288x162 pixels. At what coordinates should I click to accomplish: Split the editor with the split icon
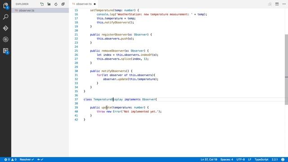pyautogui.click(x=277, y=4)
